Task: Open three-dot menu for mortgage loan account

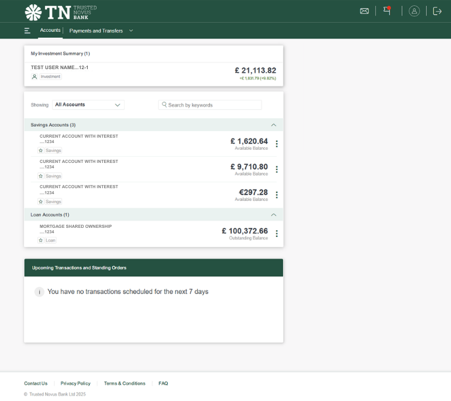Action: click(277, 234)
